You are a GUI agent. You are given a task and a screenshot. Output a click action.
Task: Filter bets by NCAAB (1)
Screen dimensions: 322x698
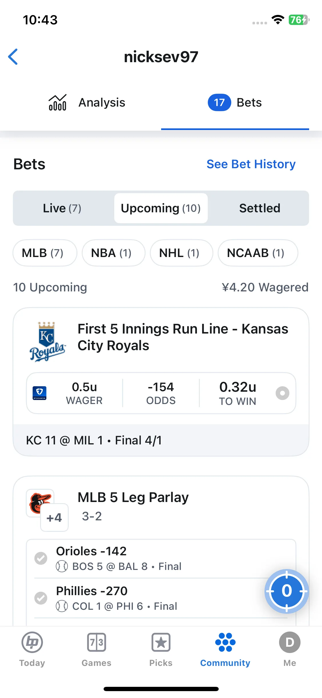coord(258,253)
